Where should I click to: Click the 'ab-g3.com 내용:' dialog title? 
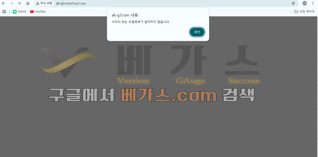click(x=125, y=15)
